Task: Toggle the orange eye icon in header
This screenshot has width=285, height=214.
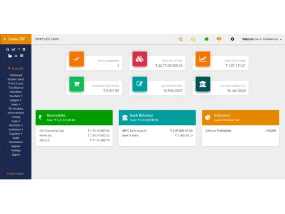Action: (x=219, y=39)
